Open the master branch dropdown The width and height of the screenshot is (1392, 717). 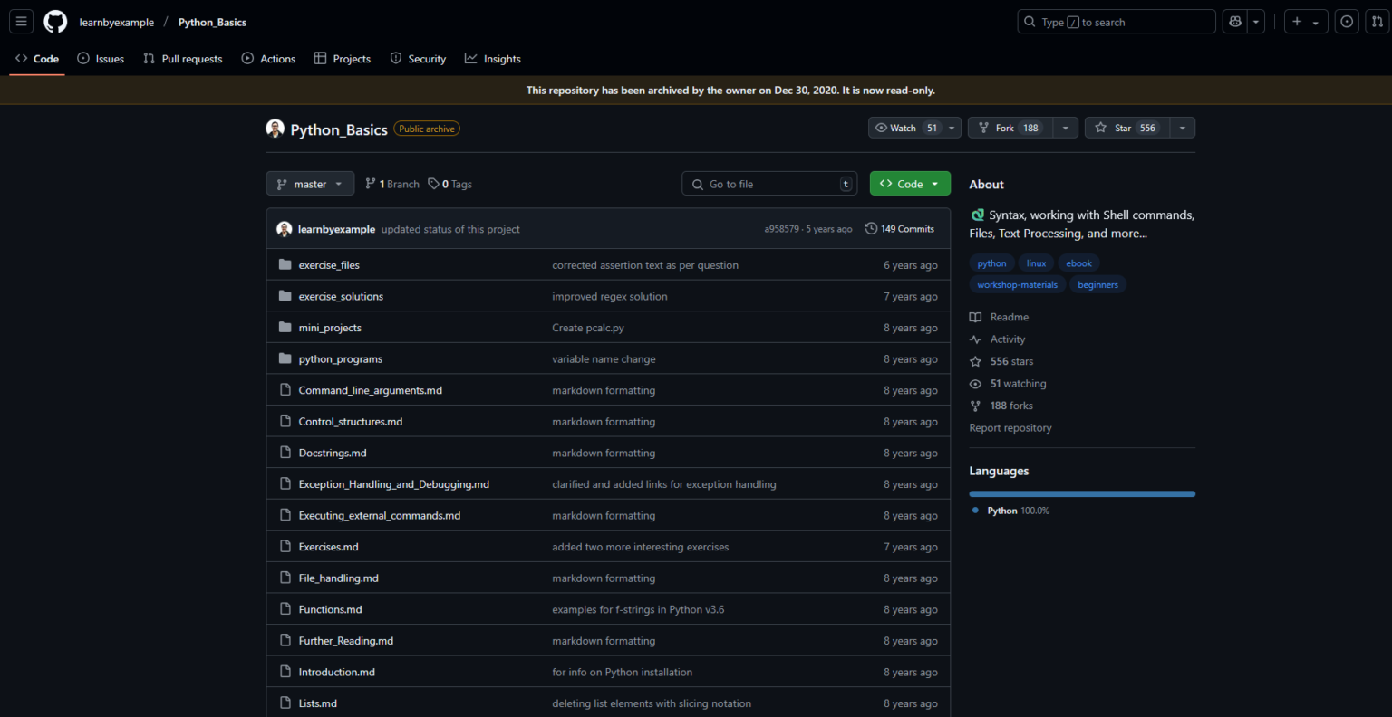pyautogui.click(x=310, y=183)
